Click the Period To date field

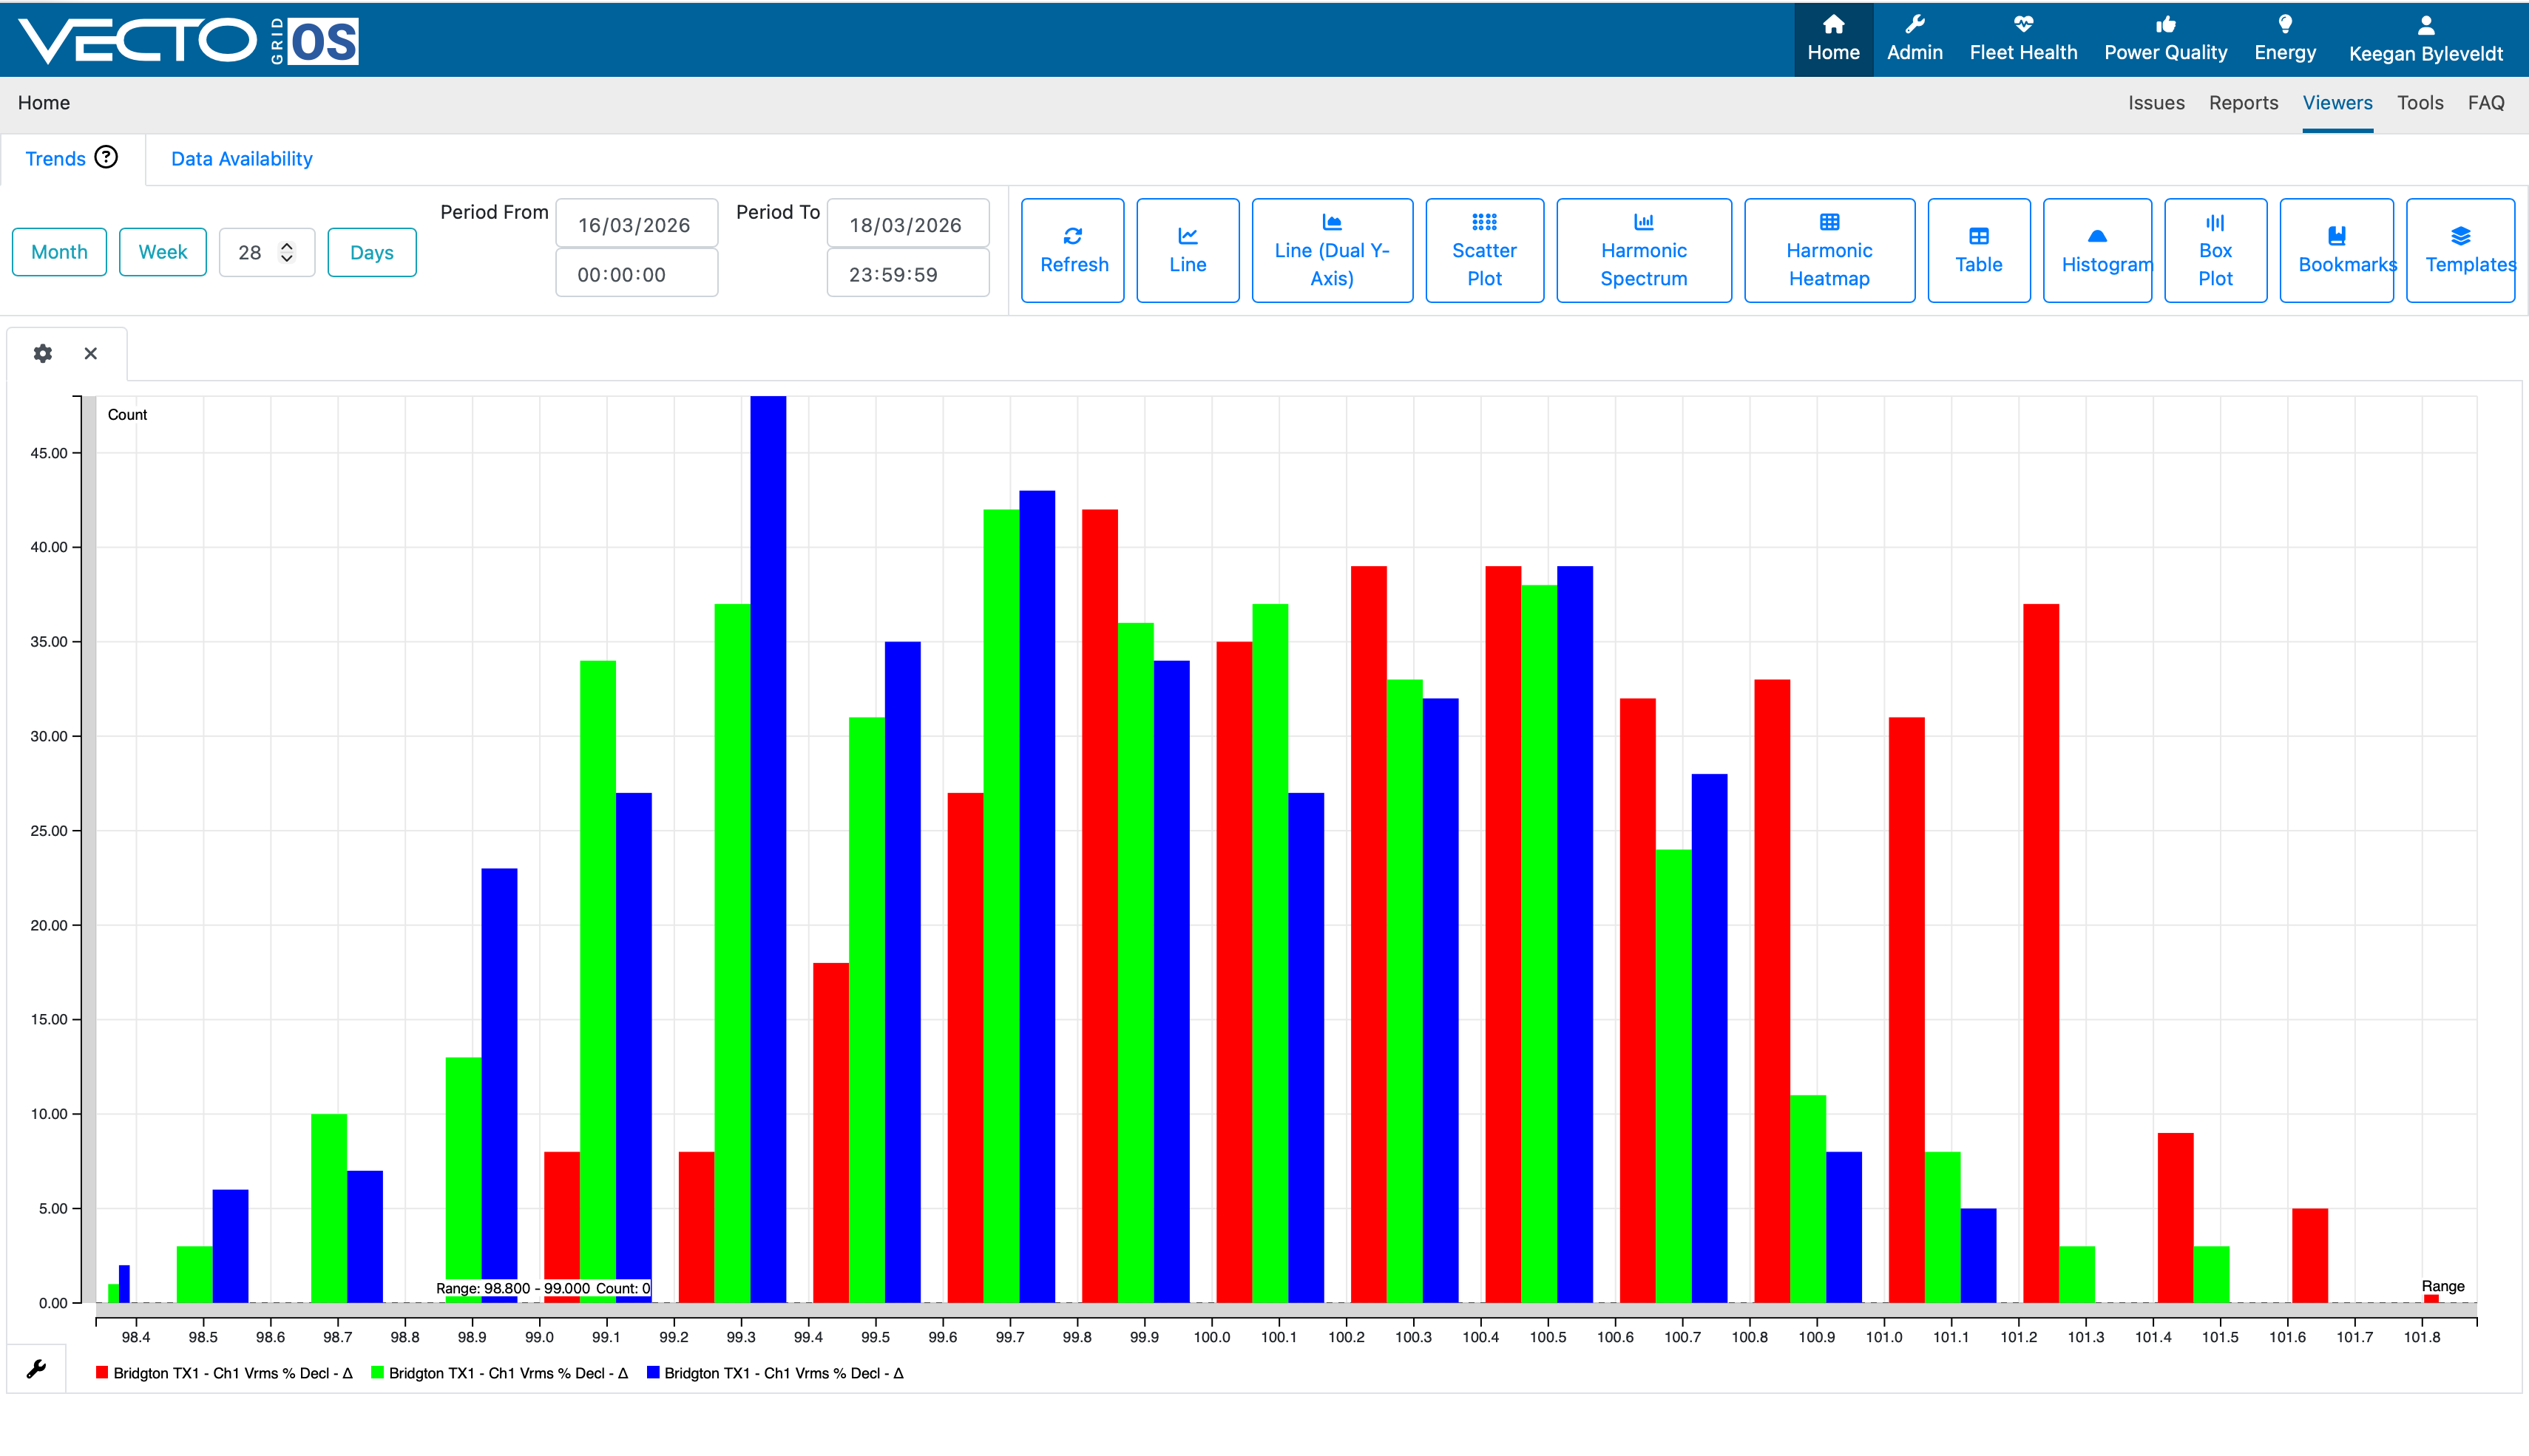tap(907, 224)
